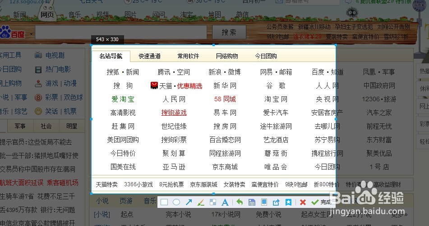This screenshot has height=226, width=429.
Task: Click the 起点 novel site link
Action: pos(127,214)
